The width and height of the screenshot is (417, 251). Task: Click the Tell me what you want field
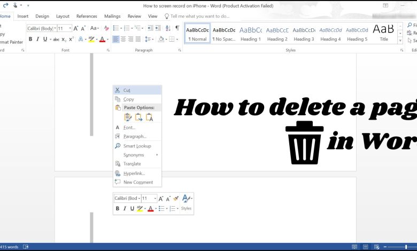tap(200, 16)
